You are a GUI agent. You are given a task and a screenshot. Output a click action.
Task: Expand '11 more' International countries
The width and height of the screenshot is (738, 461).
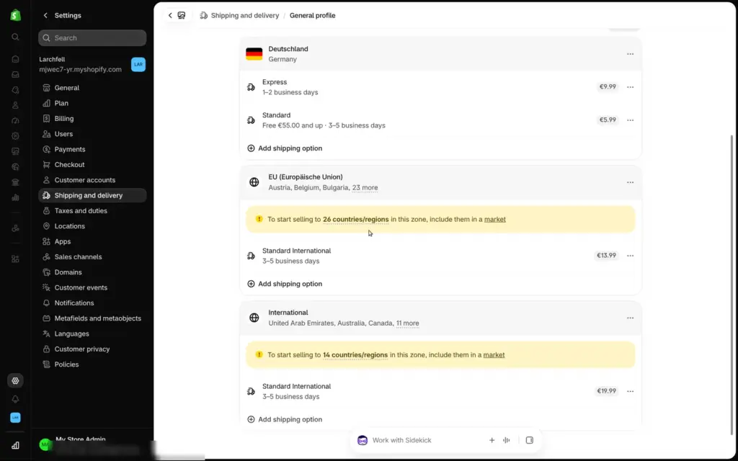[x=408, y=323]
